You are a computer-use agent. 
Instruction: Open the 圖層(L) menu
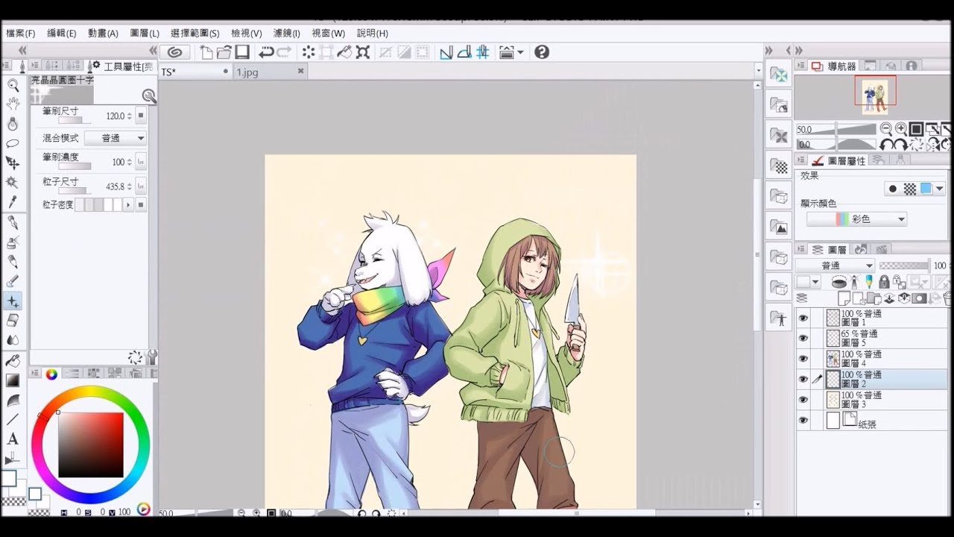pos(145,34)
